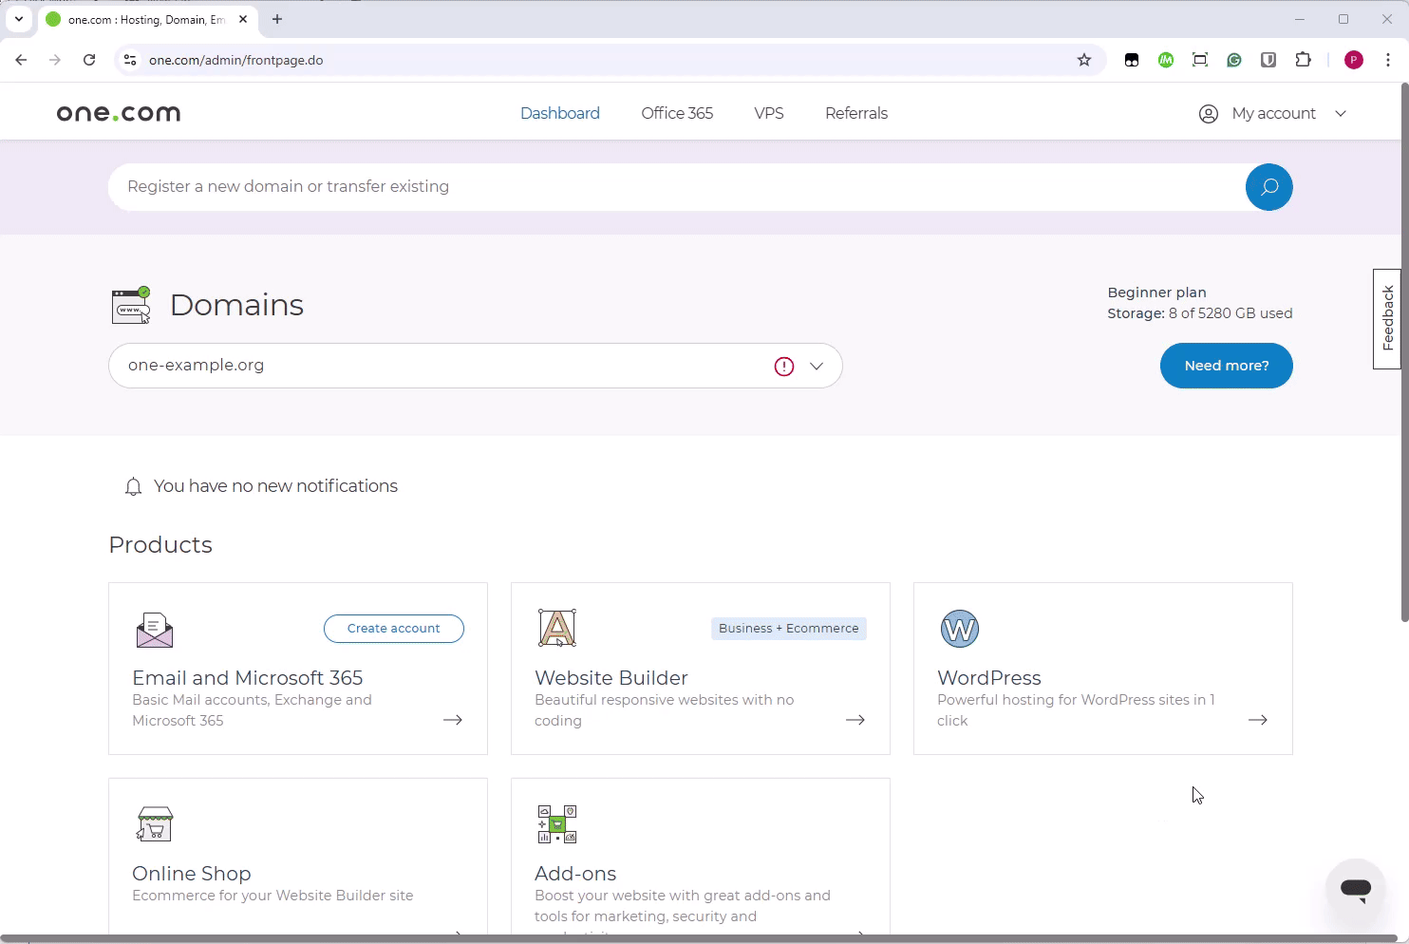Click the Create account button
Screen dimensions: 1409x944
tap(393, 628)
